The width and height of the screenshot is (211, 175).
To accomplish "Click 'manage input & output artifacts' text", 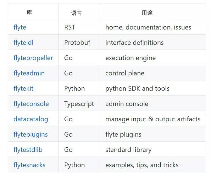I will tap(153, 119).
